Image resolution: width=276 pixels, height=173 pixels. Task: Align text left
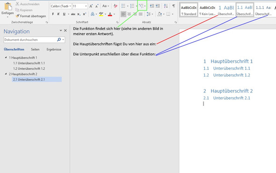coord(123,14)
